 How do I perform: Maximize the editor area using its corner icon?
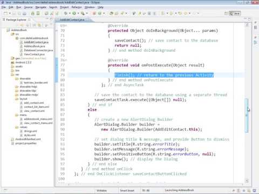(x=249, y=19)
